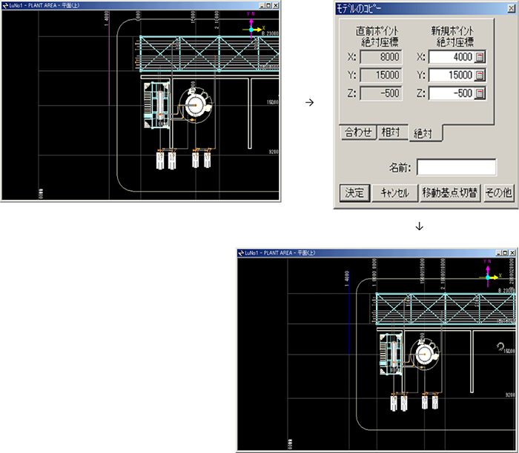Close the モデルのコピー dialog
This screenshot has width=519, height=453.
click(x=512, y=7)
